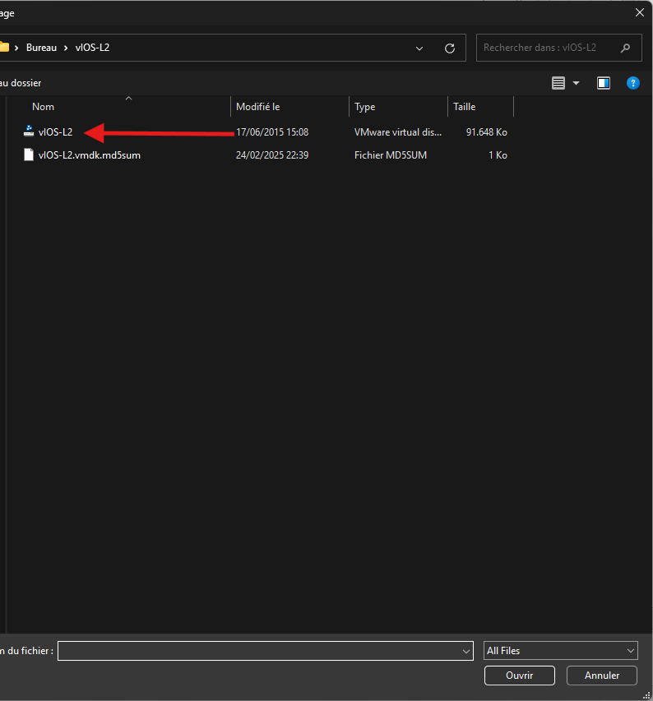The width and height of the screenshot is (653, 701).
Task: Click the search magnifier icon
Action: [625, 48]
